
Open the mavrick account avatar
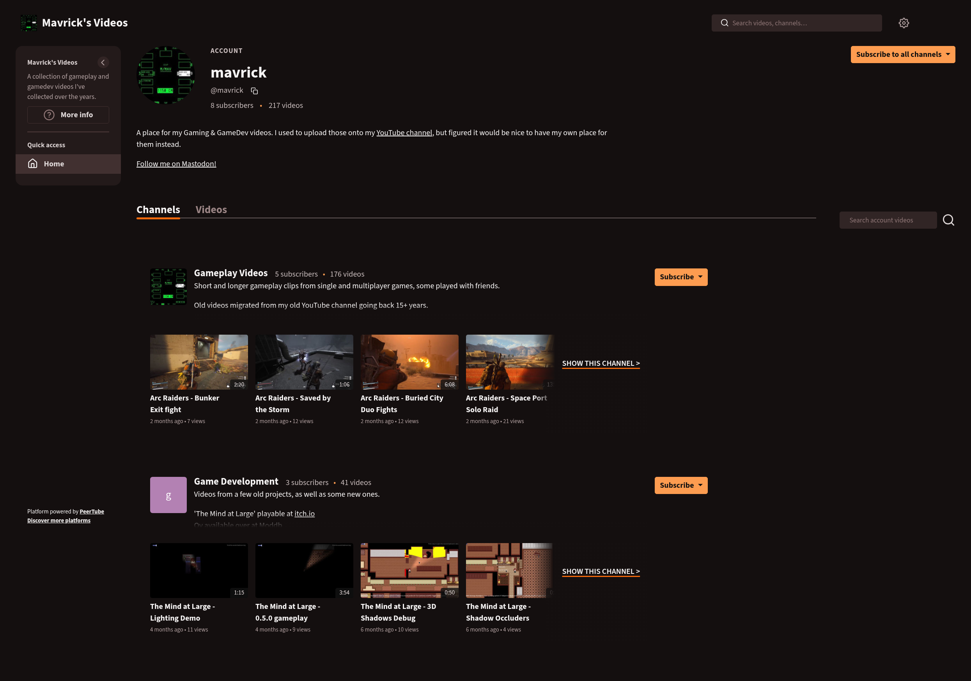coord(166,75)
